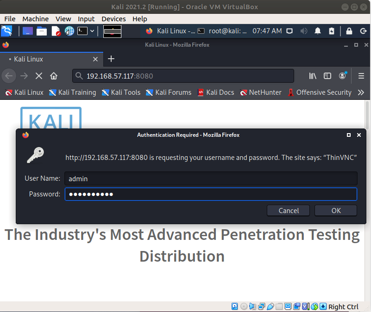Image resolution: width=371 pixels, height=312 pixels.
Task: Switch to root@kali terminal taskbar item
Action: point(222,31)
